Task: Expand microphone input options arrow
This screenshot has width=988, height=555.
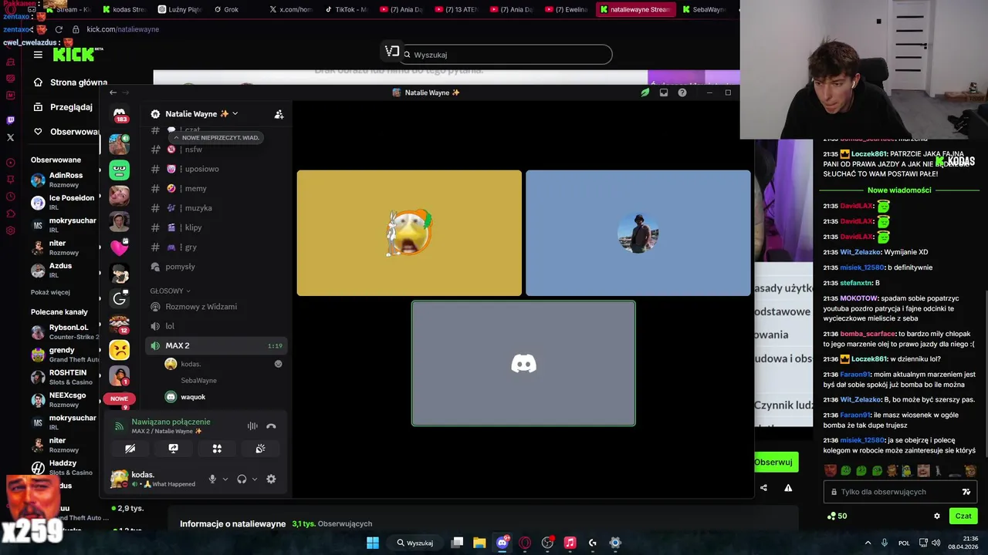Action: tap(225, 479)
